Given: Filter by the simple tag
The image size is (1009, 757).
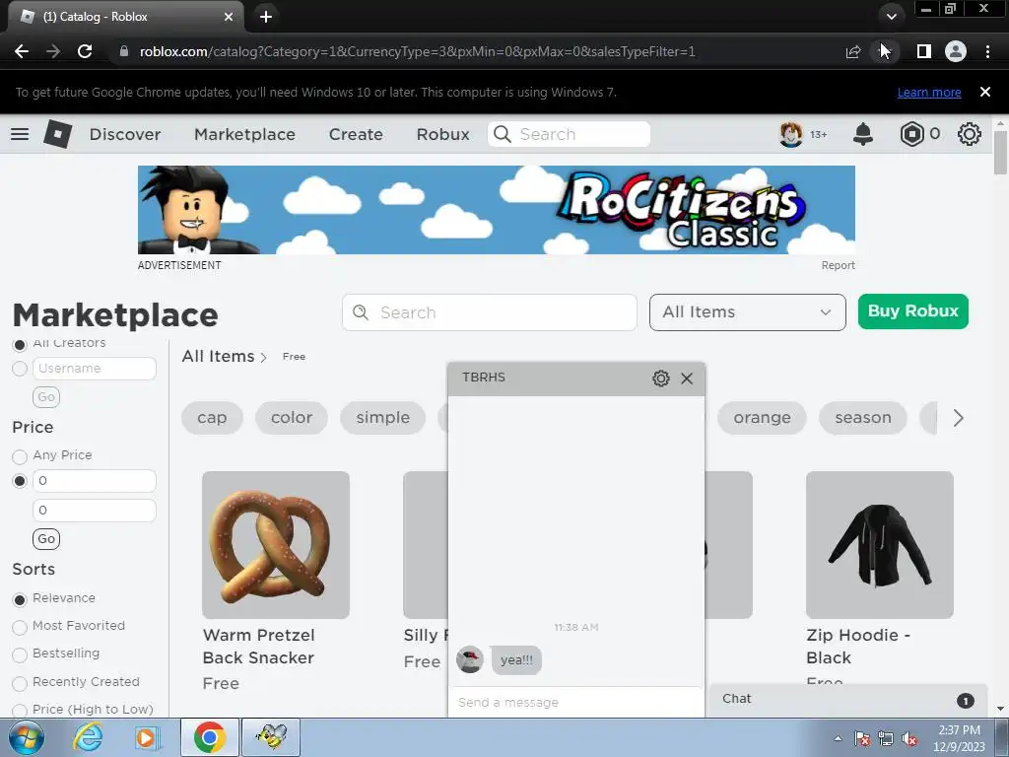Looking at the screenshot, I should [x=383, y=418].
